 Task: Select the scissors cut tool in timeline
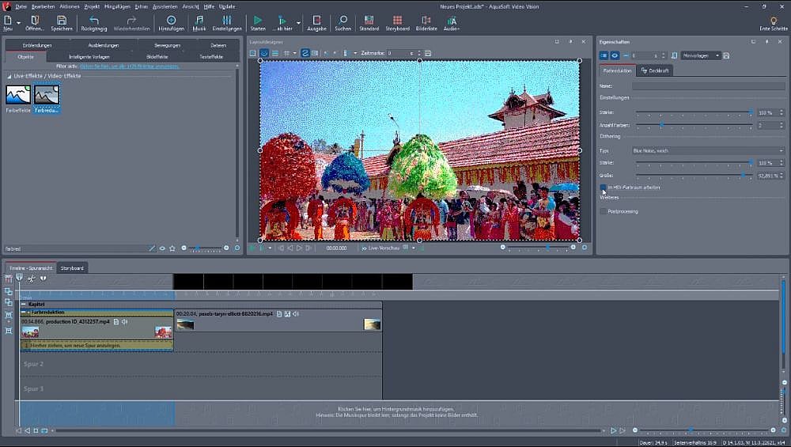tap(31, 278)
